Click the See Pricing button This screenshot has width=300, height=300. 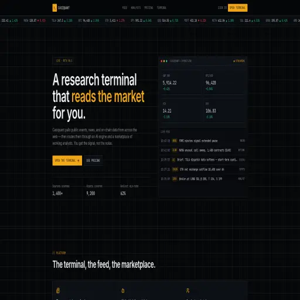click(x=93, y=161)
